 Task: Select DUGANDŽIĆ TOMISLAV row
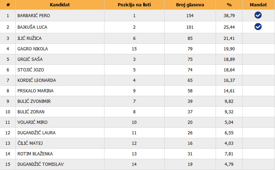[x=41, y=164]
